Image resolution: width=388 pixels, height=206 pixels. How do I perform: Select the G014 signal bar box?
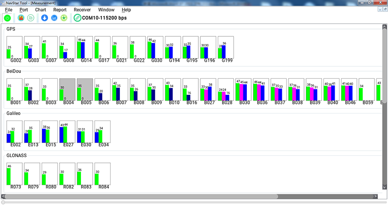point(85,48)
